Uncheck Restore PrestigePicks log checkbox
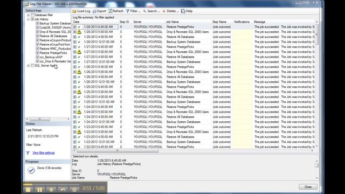The width and height of the screenshot is (345, 194). pos(37,53)
